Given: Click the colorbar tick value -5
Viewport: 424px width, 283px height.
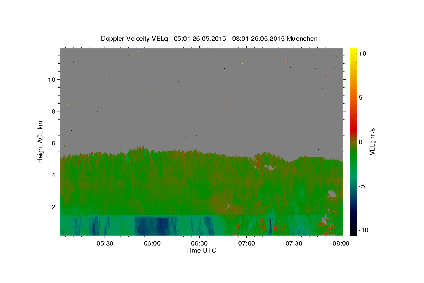Looking at the screenshot, I should pos(362,186).
